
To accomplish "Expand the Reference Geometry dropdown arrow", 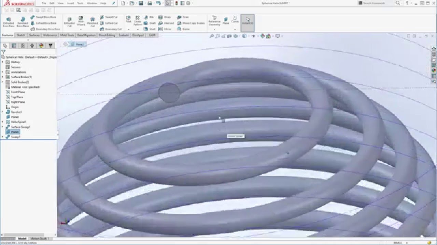I will pos(214,29).
